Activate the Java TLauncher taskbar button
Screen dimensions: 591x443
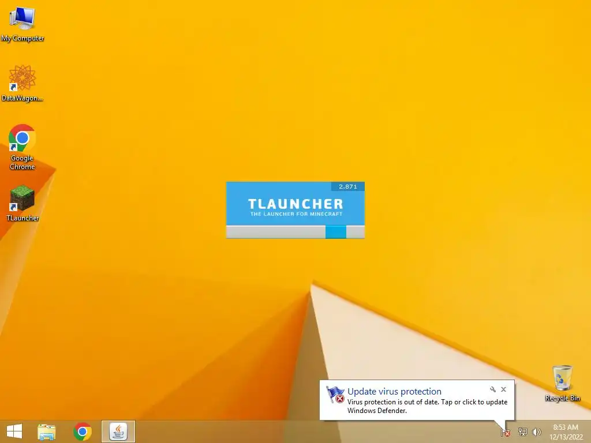[118, 431]
